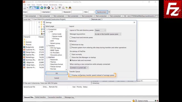
Task: Open the directory listing filters icon
Action: 60,8
